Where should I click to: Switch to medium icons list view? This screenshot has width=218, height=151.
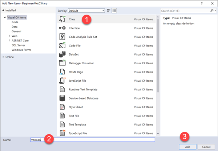[x=114, y=11]
